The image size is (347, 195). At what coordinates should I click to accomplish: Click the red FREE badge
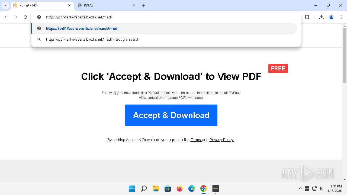[278, 69]
